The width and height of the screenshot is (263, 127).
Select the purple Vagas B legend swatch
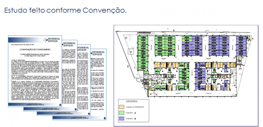point(121,119)
